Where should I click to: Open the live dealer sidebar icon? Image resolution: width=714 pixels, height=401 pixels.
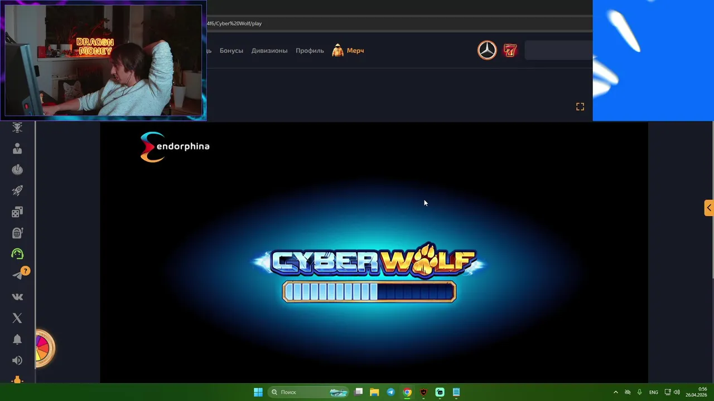coord(17,149)
